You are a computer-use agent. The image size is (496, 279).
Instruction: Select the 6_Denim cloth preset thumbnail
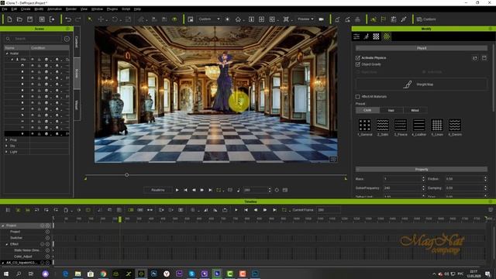click(455, 125)
